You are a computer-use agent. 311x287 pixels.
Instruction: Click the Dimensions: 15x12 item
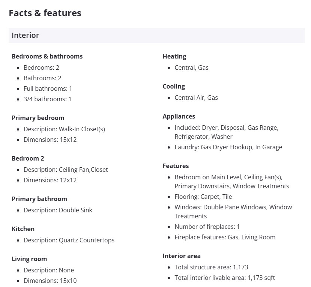coord(50,140)
